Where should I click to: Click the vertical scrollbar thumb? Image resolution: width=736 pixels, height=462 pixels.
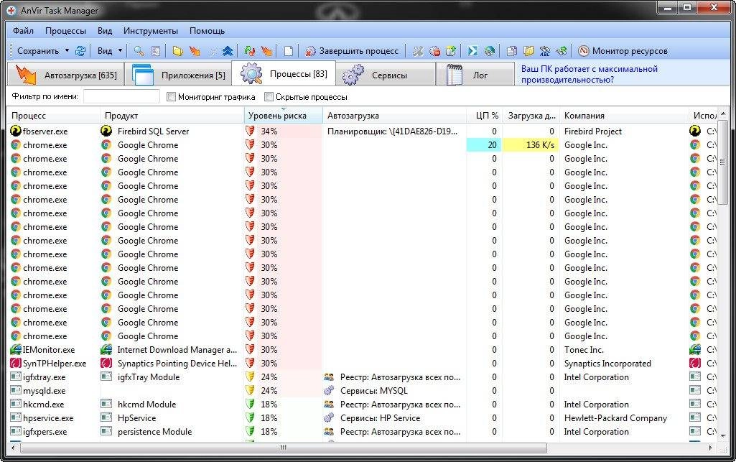[x=722, y=162]
